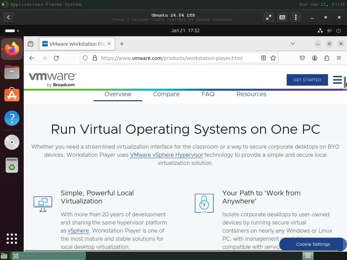Screen dimensions: 347x260
Task: Open host Applications menu
Action: click(x=26, y=4)
